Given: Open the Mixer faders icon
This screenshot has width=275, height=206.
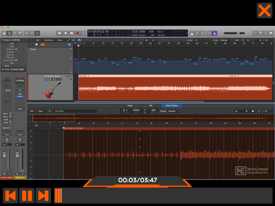Looking at the screenshot, I should pos(32,33).
